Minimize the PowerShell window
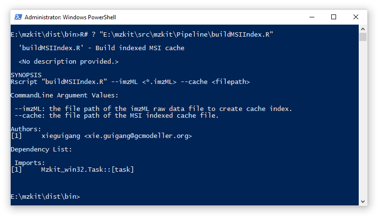The height and width of the screenshot is (219, 380). point(311,17)
